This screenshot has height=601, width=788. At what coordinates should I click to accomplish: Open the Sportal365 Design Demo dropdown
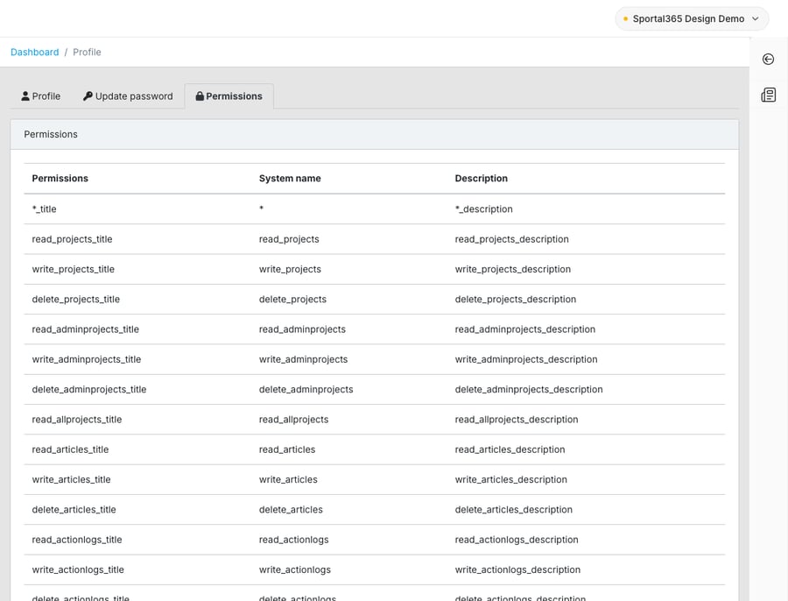click(692, 18)
